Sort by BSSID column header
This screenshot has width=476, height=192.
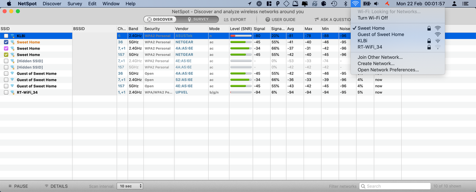pos(94,29)
